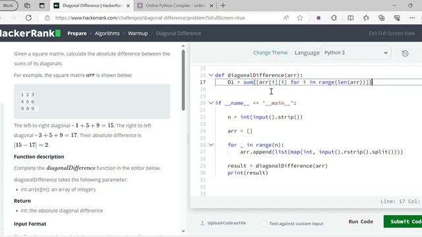Collapse the for loop fold arrow

pos(211,145)
